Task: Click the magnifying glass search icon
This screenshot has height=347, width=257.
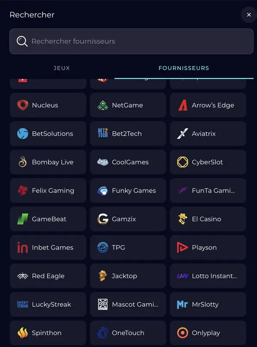Action: (22, 41)
